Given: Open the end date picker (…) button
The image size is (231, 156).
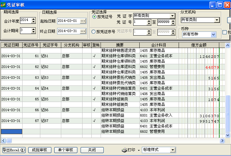Looking at the screenshot, I should coord(83,31).
